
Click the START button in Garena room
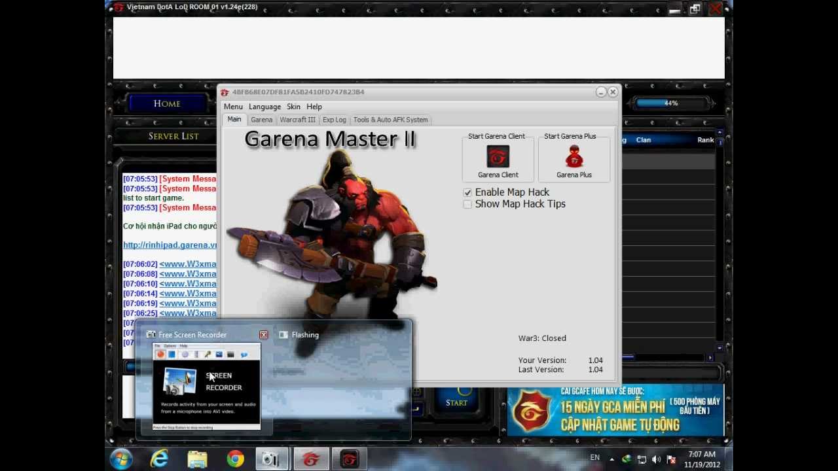(456, 402)
